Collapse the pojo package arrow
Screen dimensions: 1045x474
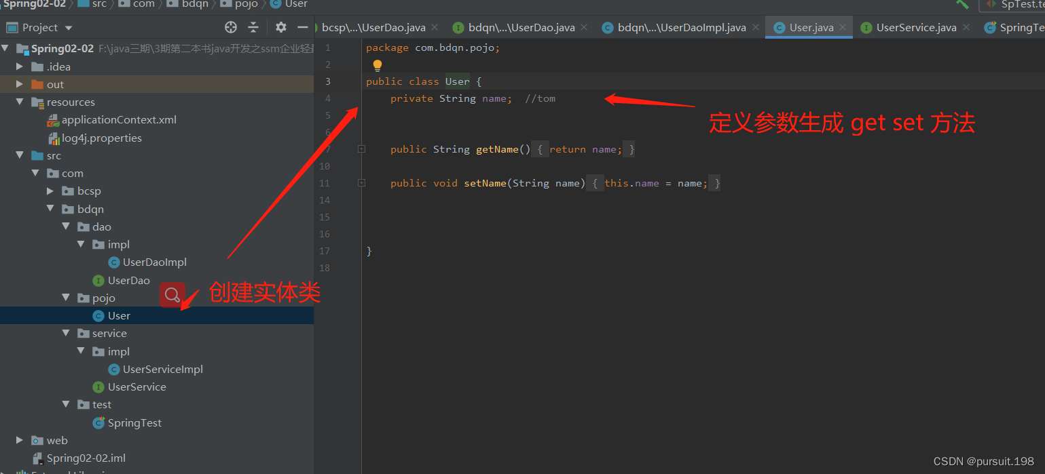point(66,298)
